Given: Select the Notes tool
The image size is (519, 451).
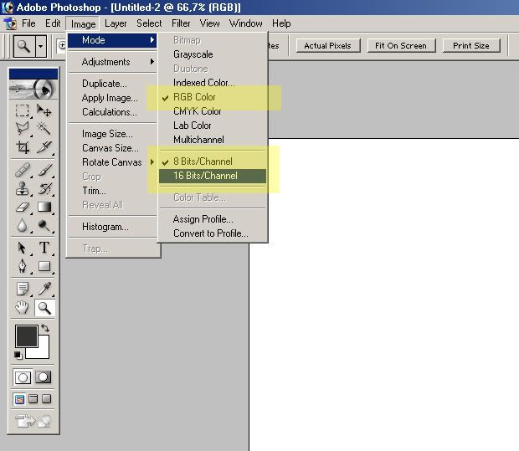Looking at the screenshot, I should click(22, 289).
